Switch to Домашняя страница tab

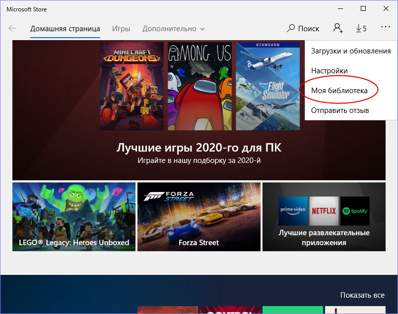click(x=65, y=29)
